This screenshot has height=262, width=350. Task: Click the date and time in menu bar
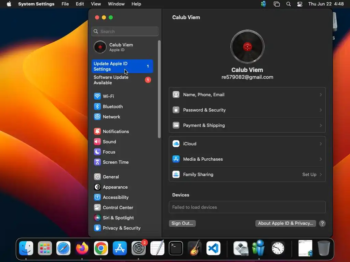pyautogui.click(x=326, y=4)
